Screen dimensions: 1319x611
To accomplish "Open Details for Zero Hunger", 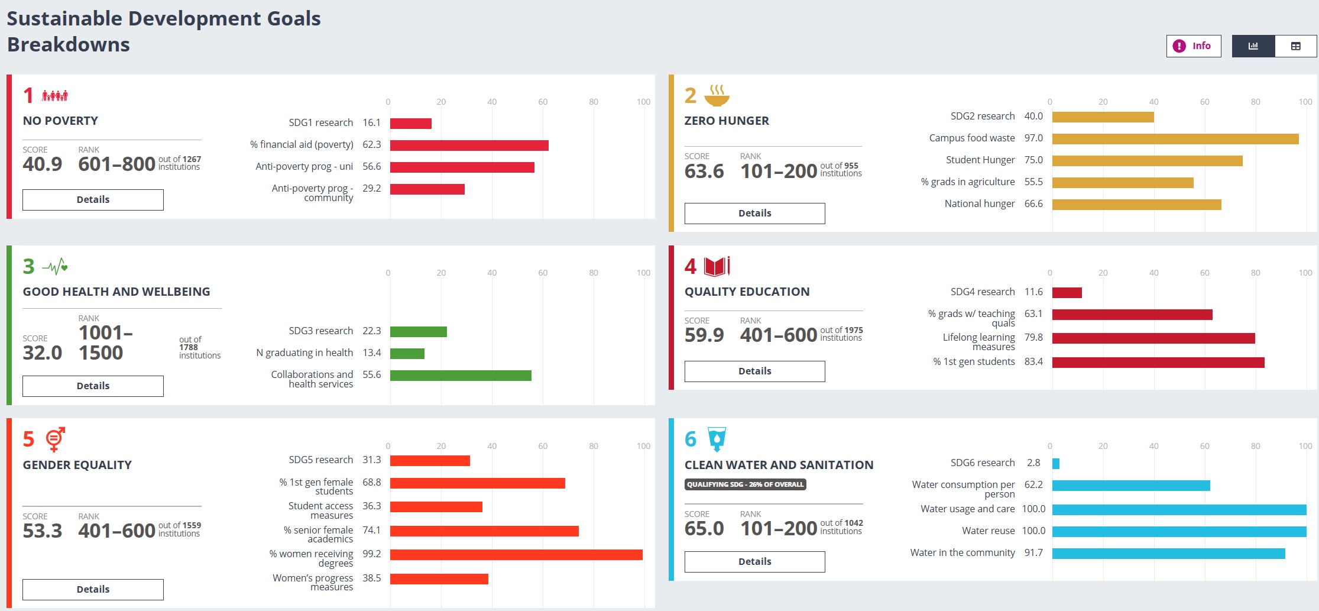I will coord(754,214).
